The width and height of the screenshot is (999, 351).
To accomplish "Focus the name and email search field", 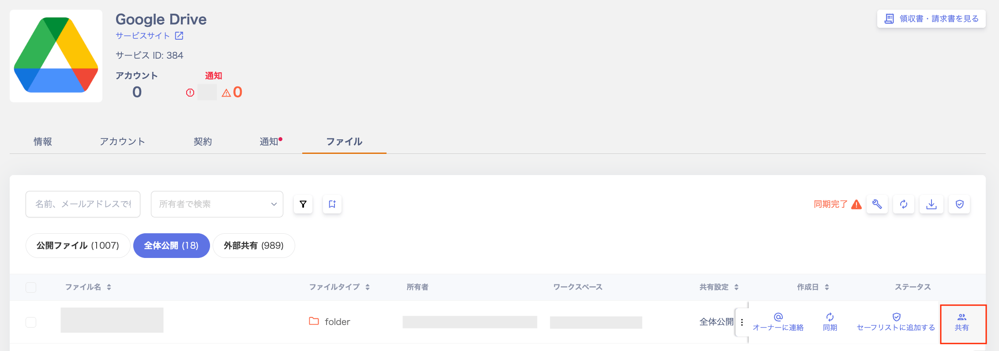I will point(83,204).
